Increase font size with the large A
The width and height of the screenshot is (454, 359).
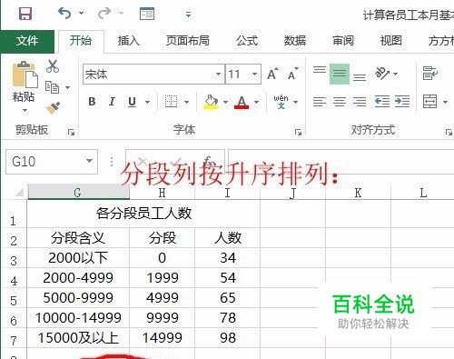pos(272,74)
